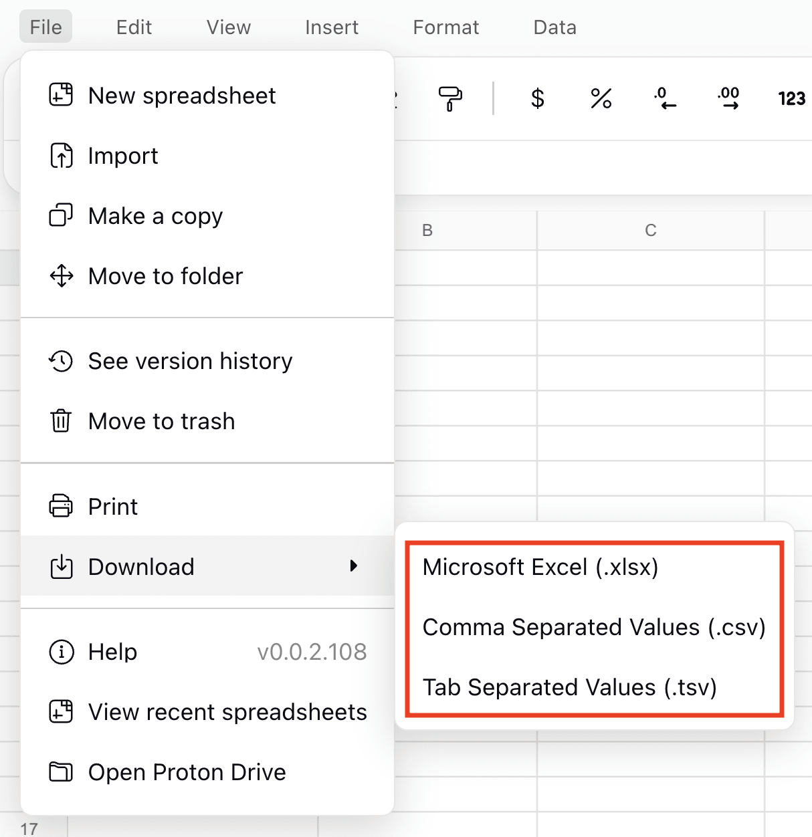The image size is (812, 837).
Task: Expand the Download submenu arrow
Action: (x=354, y=566)
